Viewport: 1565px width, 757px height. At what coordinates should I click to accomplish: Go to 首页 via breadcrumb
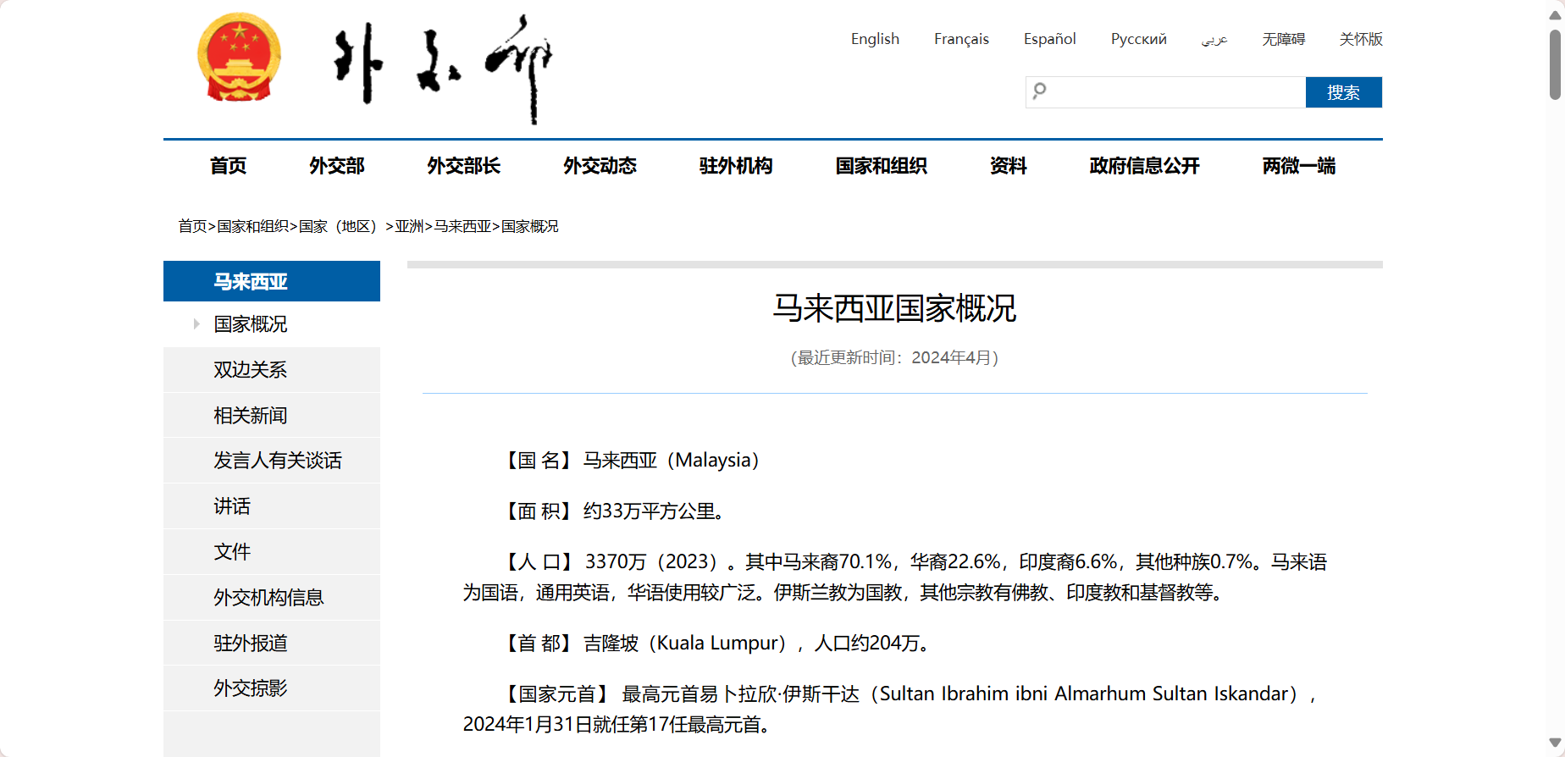click(x=192, y=226)
